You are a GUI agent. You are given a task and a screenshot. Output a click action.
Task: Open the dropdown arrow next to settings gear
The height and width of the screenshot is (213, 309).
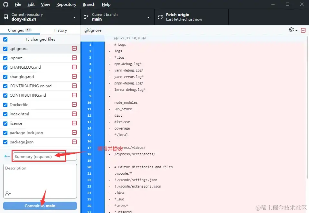click(x=296, y=31)
